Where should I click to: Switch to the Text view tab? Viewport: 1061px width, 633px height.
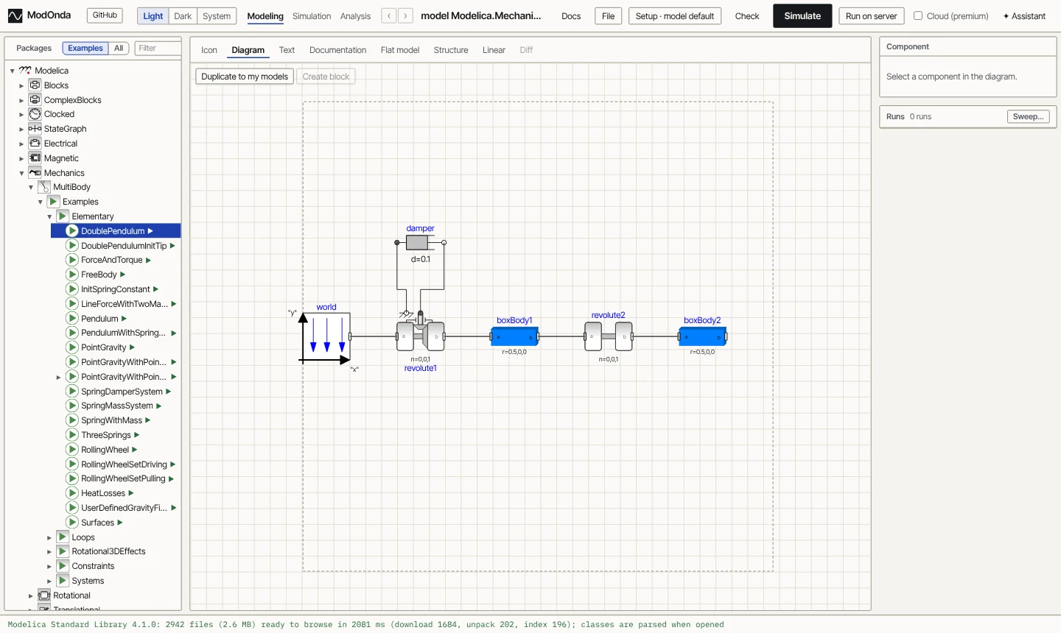(287, 50)
